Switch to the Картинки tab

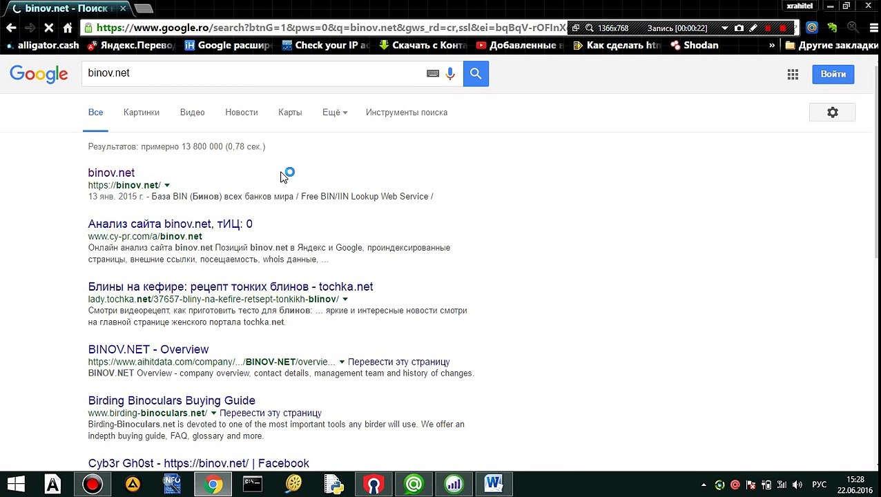click(142, 113)
